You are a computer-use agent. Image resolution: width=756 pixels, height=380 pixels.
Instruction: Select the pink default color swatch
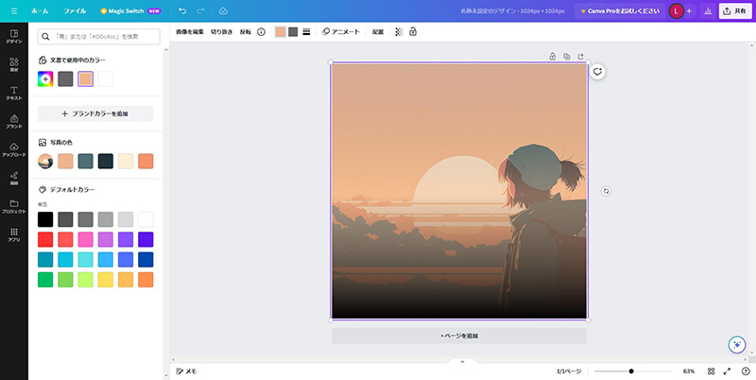(85, 240)
